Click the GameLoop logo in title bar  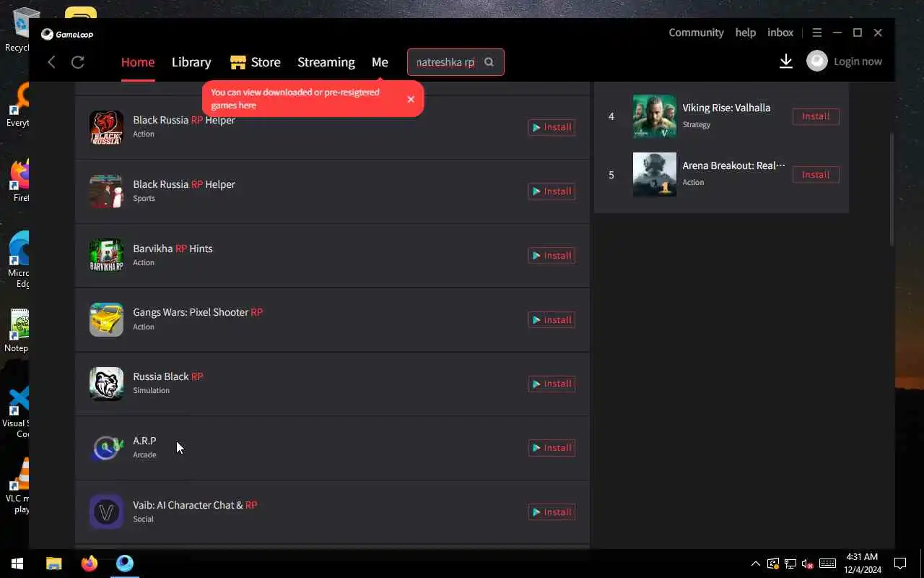pyautogui.click(x=67, y=34)
